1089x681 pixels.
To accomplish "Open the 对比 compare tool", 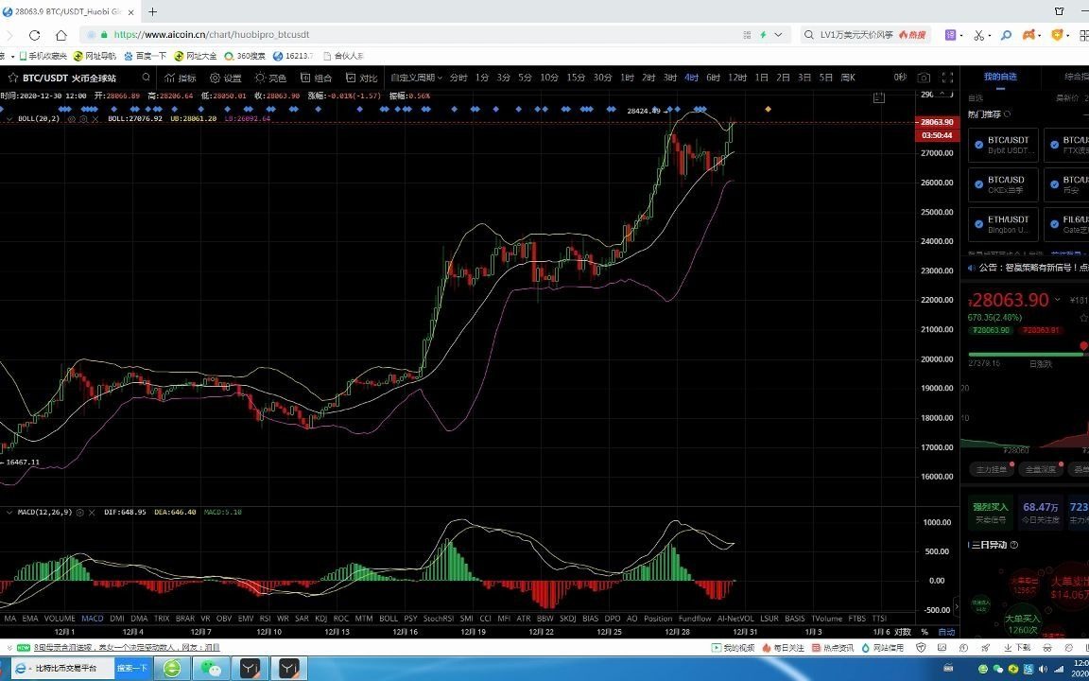I will [x=361, y=78].
